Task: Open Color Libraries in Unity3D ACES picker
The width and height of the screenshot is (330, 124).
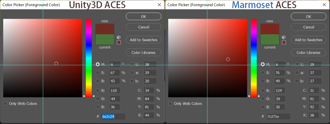Action: point(144,53)
